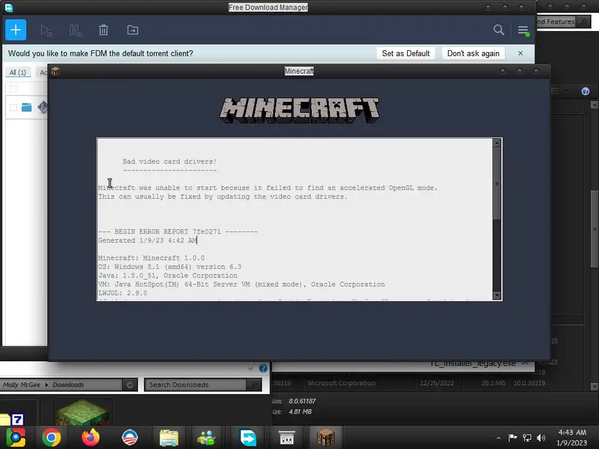Click the error report scrollbar down arrow
Screen dimensions: 599x449
pyautogui.click(x=497, y=295)
